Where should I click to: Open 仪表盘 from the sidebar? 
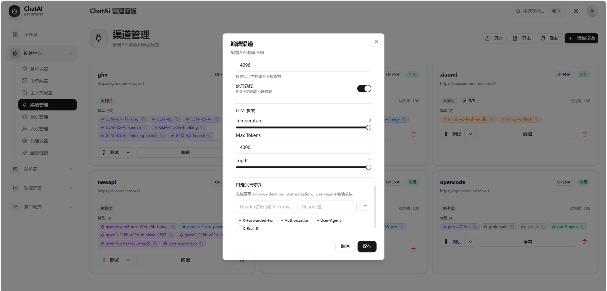point(31,34)
